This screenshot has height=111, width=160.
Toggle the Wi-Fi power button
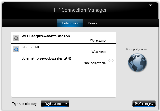[x=16, y=38]
